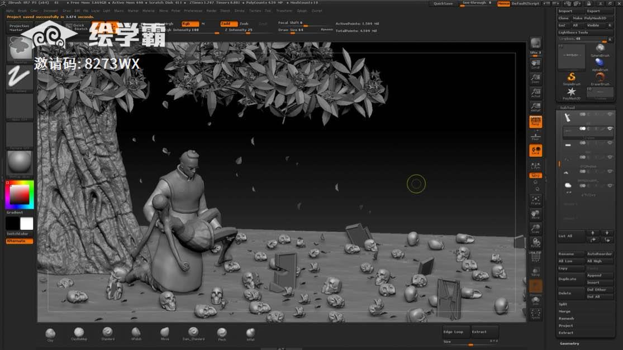623x350 pixels.
Task: Open the Zplugin menu
Action: [302, 11]
